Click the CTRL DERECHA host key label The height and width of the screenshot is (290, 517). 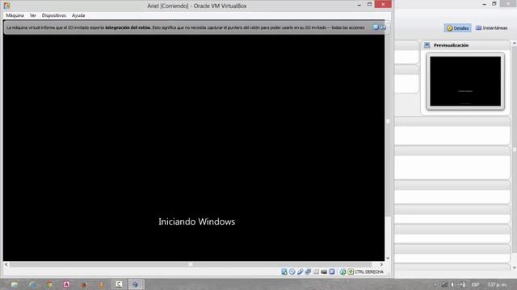(x=369, y=272)
